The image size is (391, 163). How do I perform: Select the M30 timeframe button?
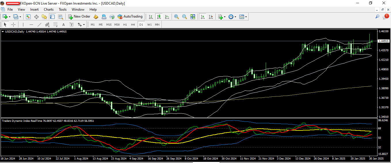point(117,24)
